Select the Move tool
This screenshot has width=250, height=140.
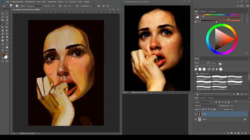(3, 14)
